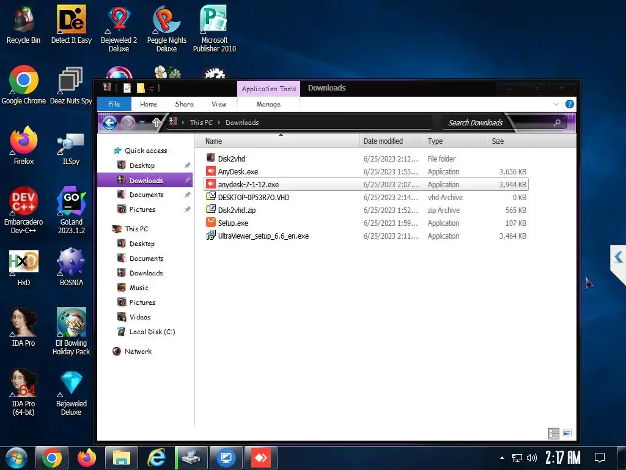Sort files by Type column
The image size is (626, 470).
click(x=455, y=141)
